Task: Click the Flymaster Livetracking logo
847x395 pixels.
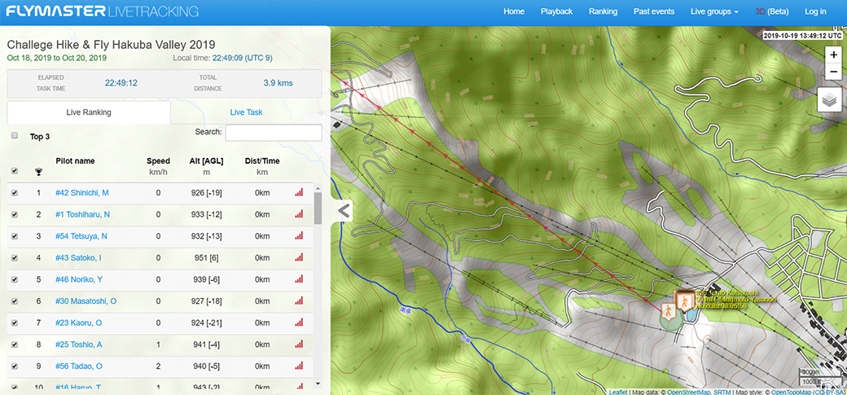Action: coord(103,11)
